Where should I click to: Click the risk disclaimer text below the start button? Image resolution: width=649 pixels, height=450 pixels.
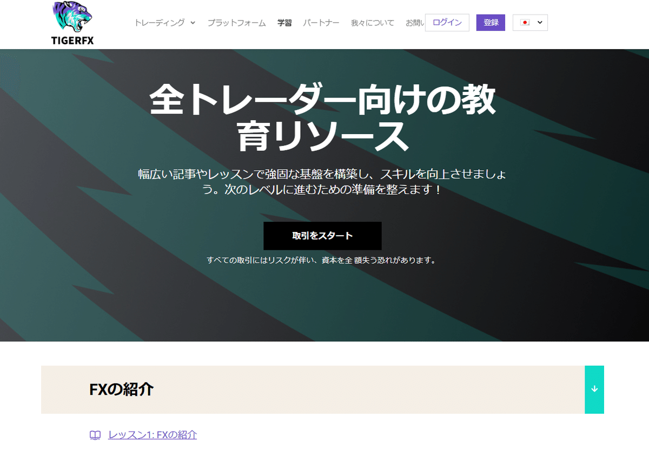(325, 259)
